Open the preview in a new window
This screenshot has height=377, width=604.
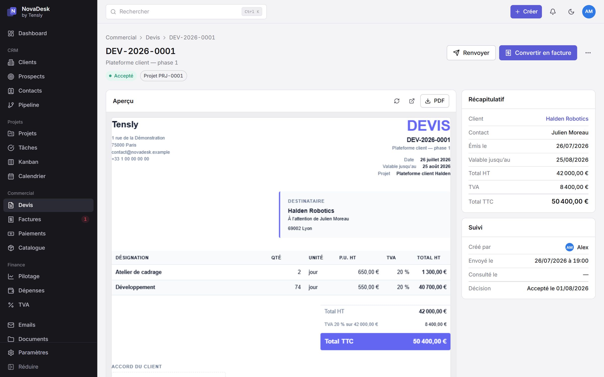click(412, 101)
